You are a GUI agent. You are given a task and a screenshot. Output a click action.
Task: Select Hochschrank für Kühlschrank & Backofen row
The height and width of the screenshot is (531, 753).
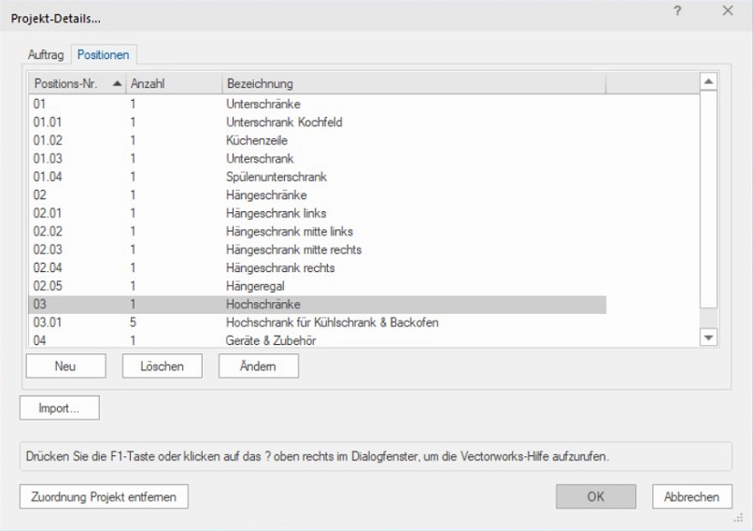coord(332,323)
